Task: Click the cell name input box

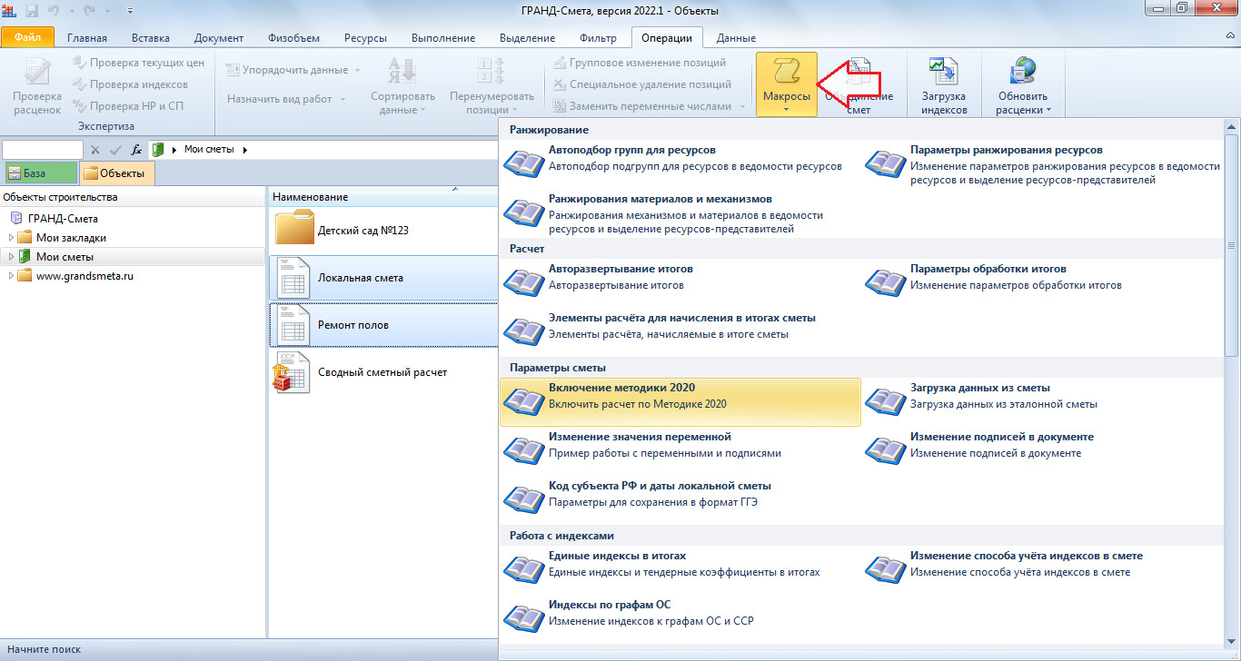Action: [x=43, y=149]
